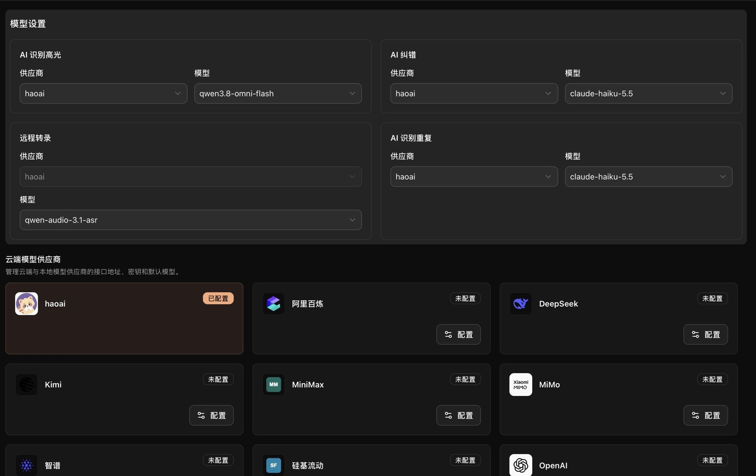
Task: Click 未配置 badge on Kimi card
Action: [218, 380]
